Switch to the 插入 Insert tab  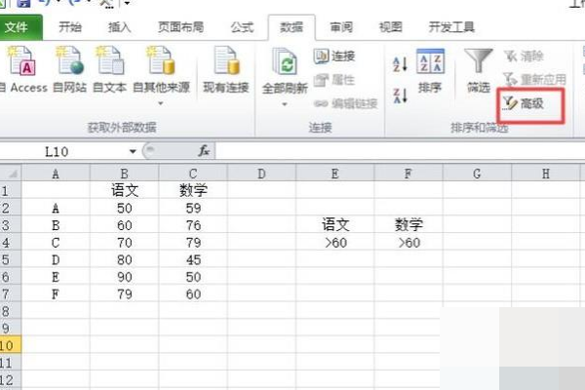click(119, 27)
